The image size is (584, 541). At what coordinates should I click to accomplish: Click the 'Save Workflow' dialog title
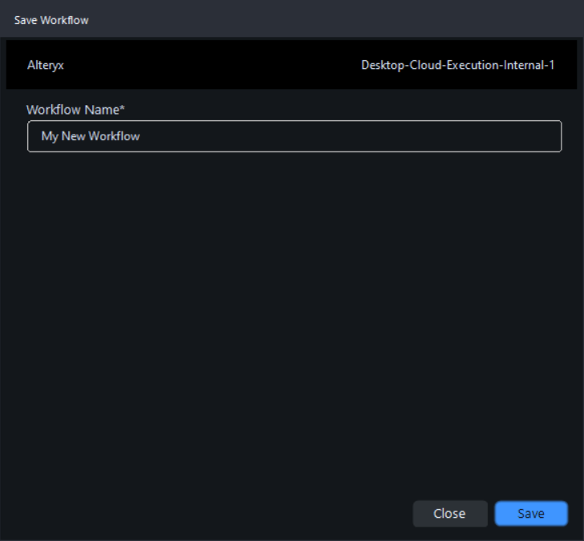click(51, 20)
